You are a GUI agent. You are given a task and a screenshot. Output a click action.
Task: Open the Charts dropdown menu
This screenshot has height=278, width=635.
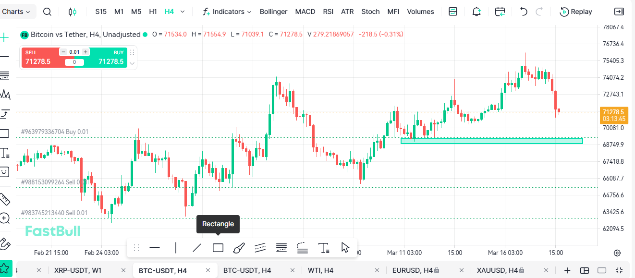click(16, 12)
